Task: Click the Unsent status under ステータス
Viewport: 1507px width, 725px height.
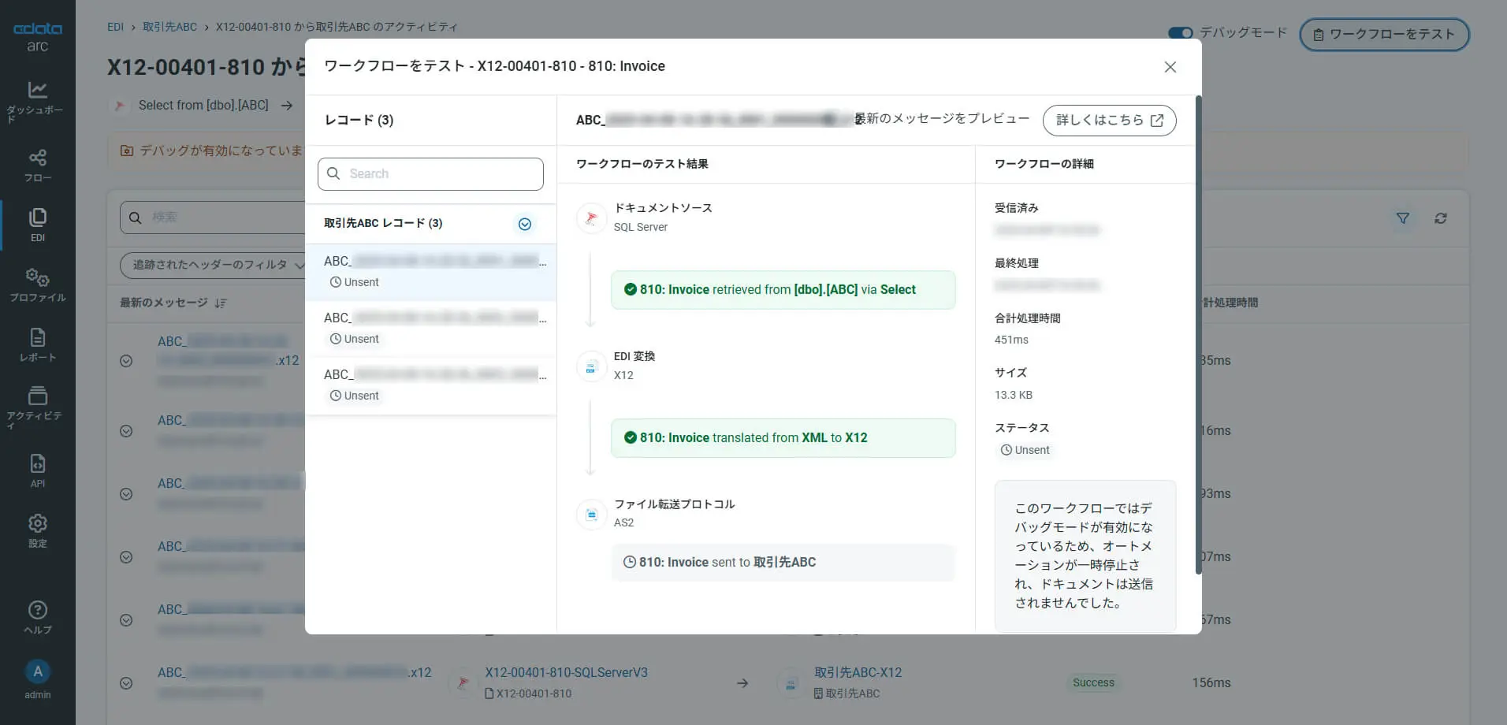Action: click(1025, 451)
